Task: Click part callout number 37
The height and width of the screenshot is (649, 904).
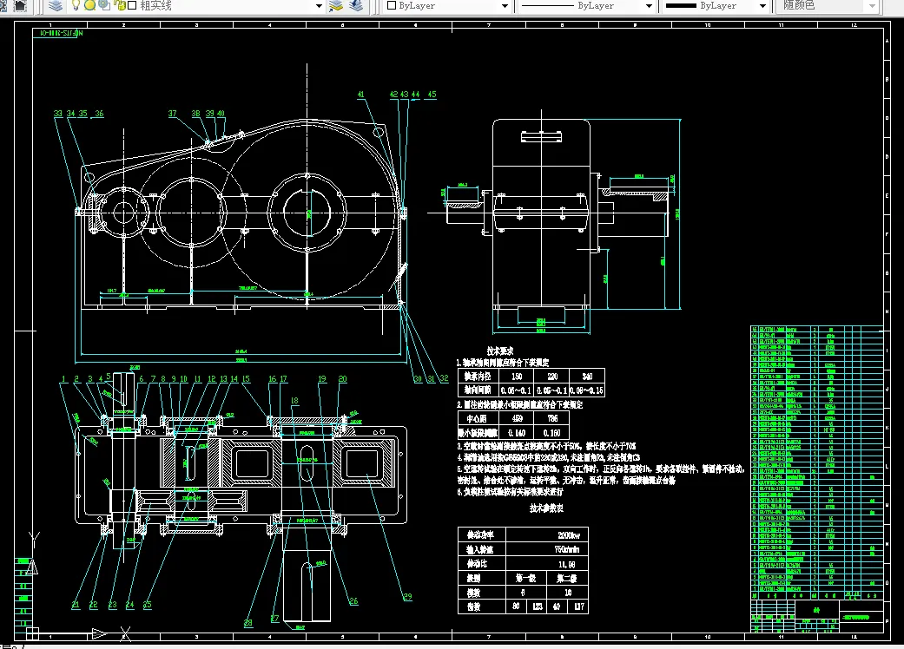Action: click(173, 114)
